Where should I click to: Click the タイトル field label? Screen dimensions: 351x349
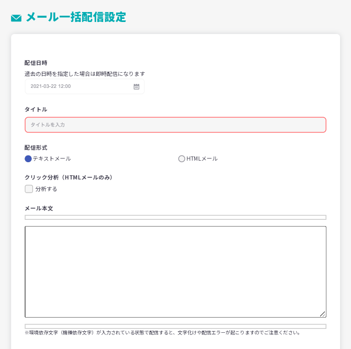36,109
